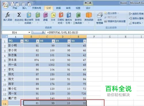Viewport: 144px width, 106px height.
Task: Click Trace Precedents (追踪引用单元格)
Action: 136,14
